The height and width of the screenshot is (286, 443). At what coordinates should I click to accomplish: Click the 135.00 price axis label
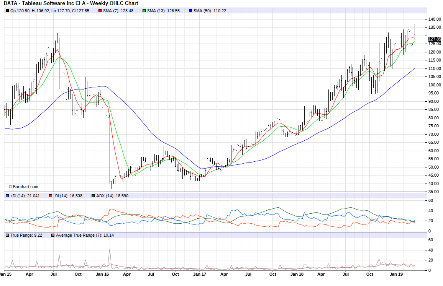[x=435, y=27]
